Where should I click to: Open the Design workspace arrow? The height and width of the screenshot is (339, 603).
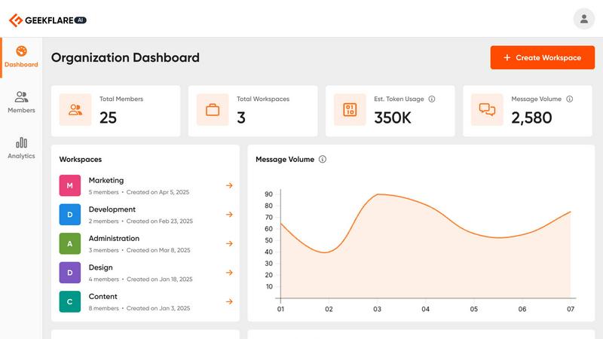(229, 273)
